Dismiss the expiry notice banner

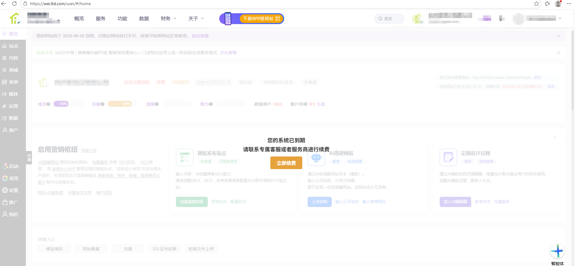(x=558, y=36)
